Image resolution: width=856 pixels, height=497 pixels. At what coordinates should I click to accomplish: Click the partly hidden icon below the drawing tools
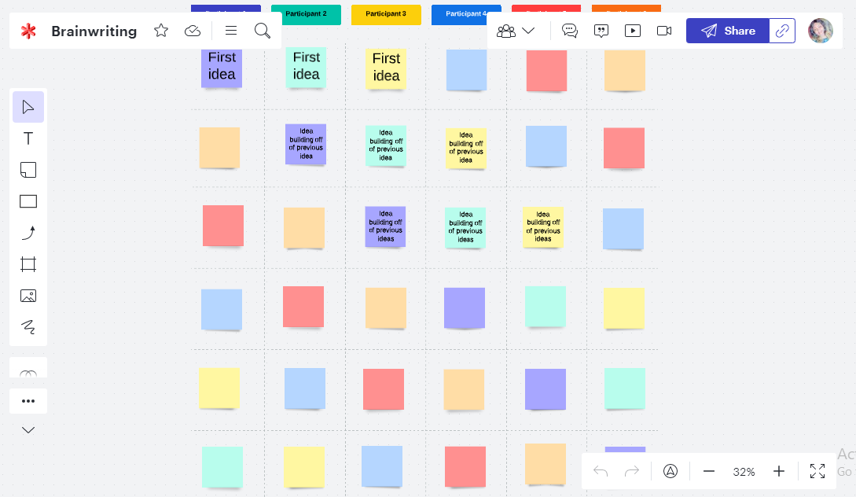pyautogui.click(x=28, y=374)
